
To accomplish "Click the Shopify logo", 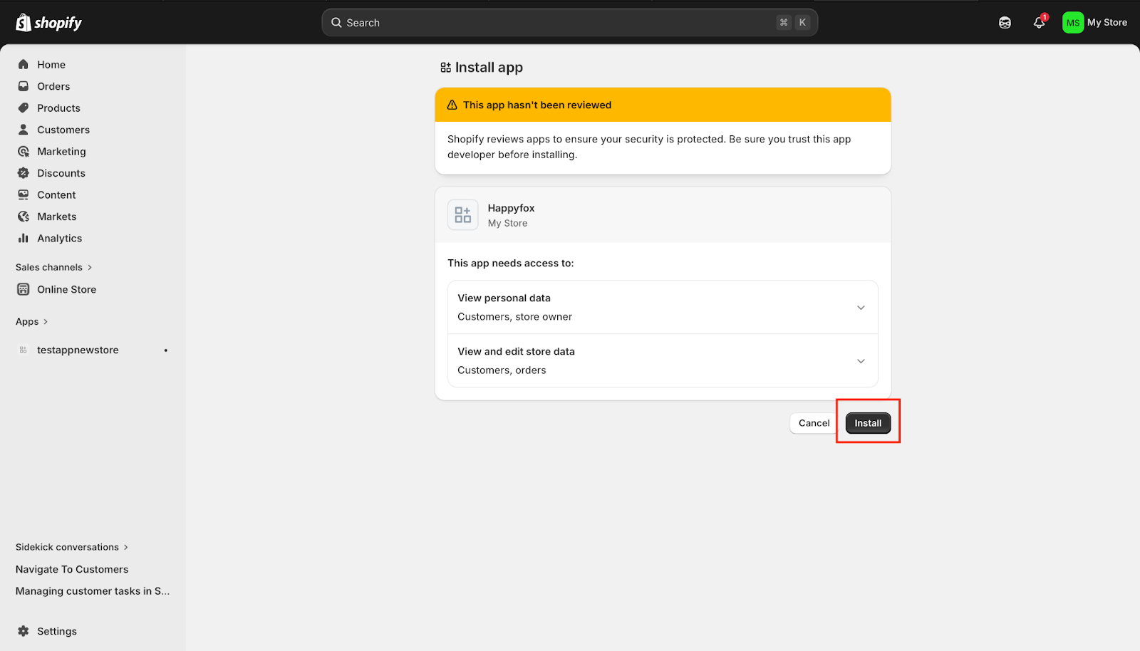I will click(48, 23).
